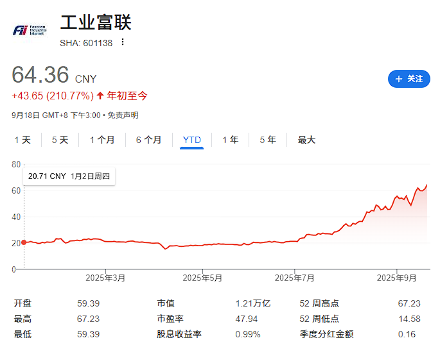This screenshot has width=440, height=354.
Task: Switch to the 1 个月 range tab
Action: (x=102, y=140)
